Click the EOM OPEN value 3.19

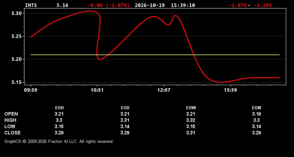(256, 114)
